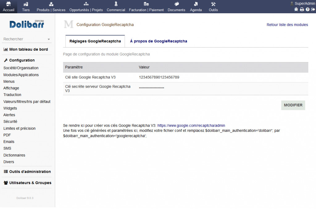Screen dimensions: 316x209
Task: Switch to À propos de GoogleRecaptcha tab
Action: click(158, 41)
